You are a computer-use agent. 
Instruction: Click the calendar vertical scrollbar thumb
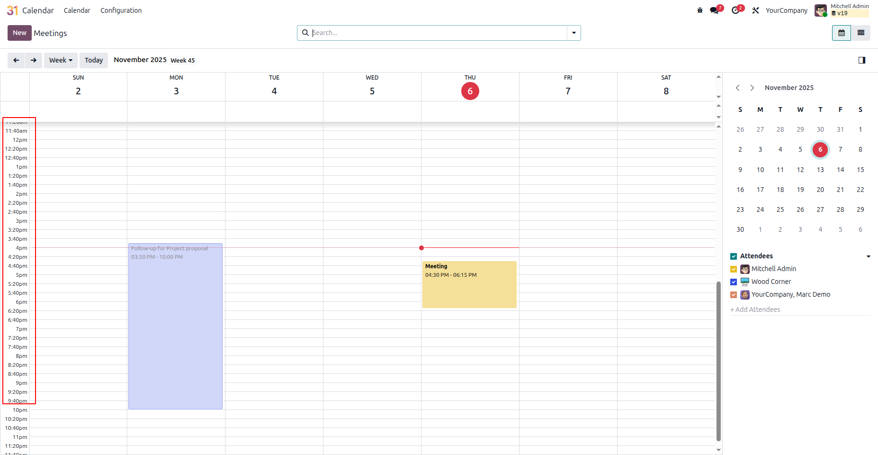click(x=718, y=361)
